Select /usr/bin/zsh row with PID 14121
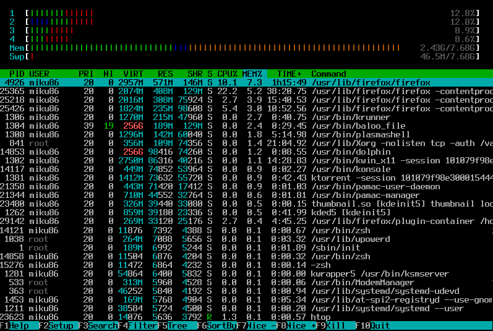 click(x=246, y=230)
